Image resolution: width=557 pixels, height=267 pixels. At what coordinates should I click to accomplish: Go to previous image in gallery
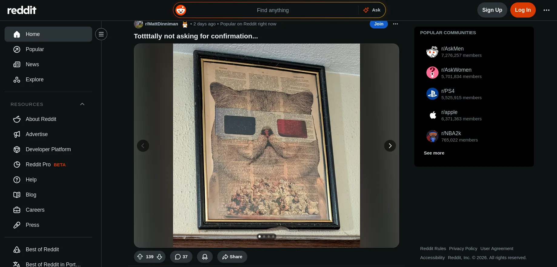143,146
